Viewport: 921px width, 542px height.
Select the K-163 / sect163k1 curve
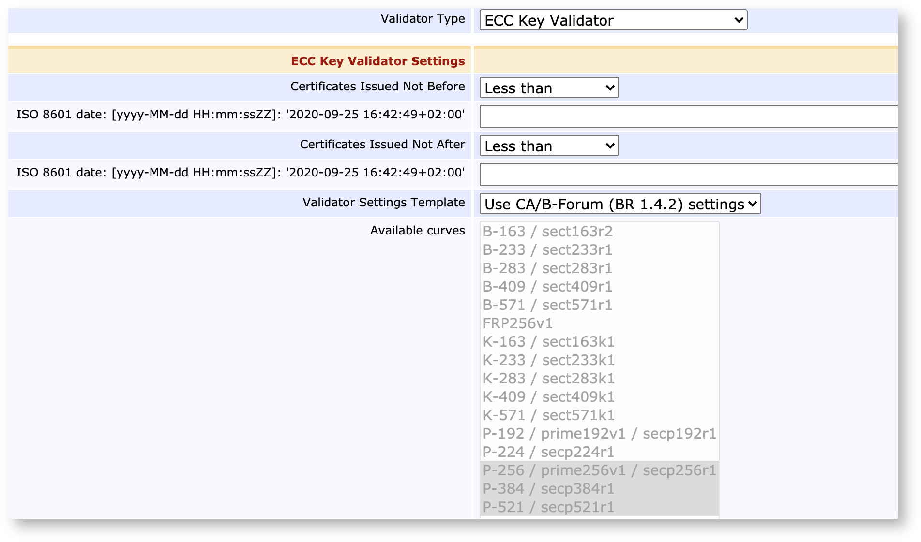click(549, 342)
